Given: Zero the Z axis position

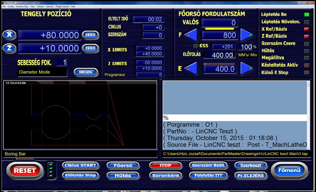Looking at the screenshot, I should 90,48.
